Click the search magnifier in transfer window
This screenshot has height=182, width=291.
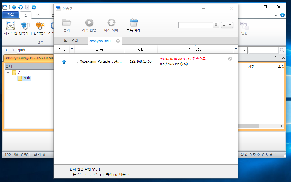[216, 25]
